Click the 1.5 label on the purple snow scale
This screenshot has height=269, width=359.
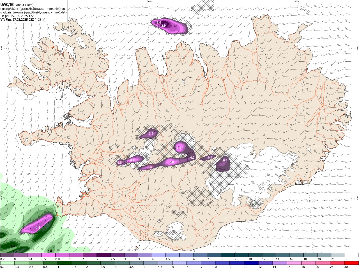coord(85,259)
